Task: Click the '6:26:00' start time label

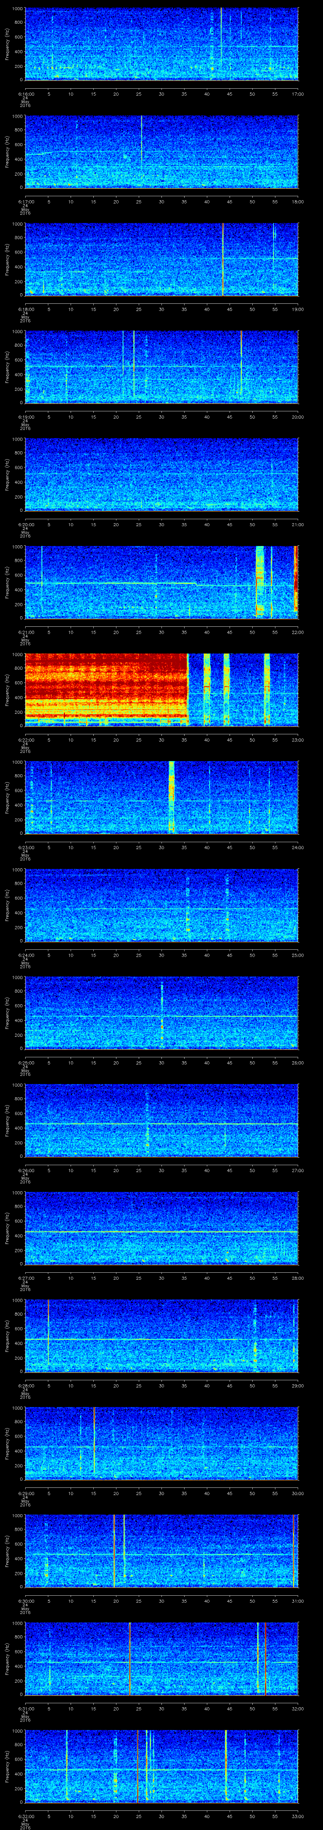Action: coord(26,1170)
